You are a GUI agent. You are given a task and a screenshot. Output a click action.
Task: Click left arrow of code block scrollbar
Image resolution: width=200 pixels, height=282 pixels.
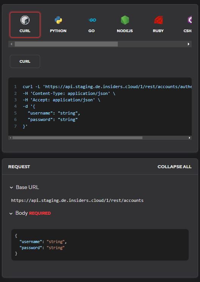(10, 138)
